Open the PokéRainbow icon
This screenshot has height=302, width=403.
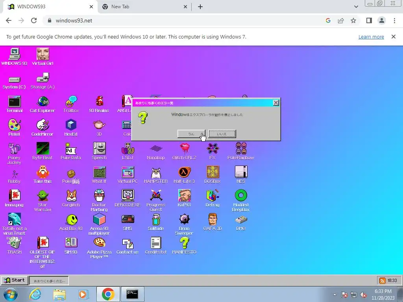pos(241,151)
